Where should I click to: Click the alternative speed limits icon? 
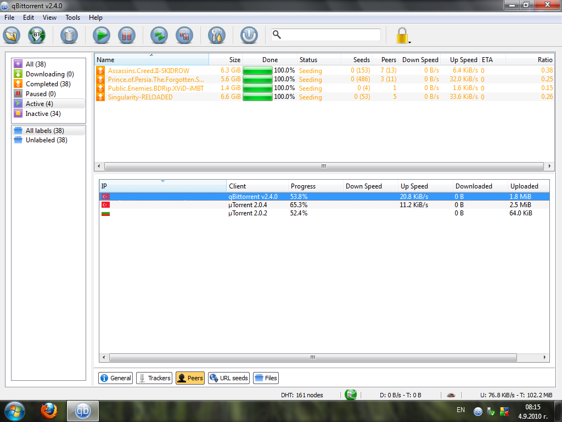click(451, 395)
